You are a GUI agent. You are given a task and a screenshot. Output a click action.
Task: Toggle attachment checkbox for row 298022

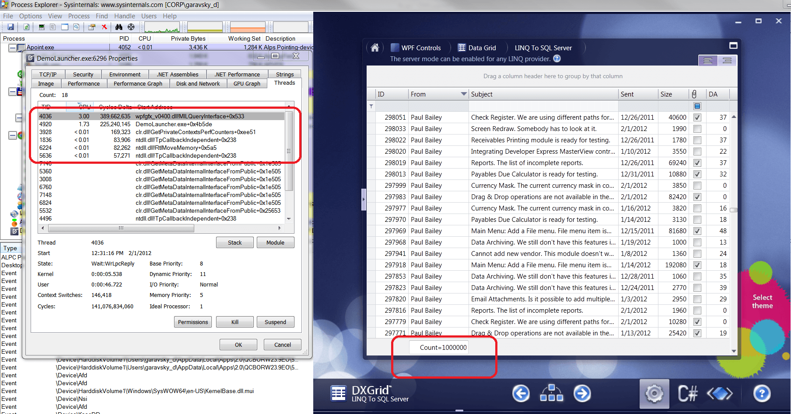(697, 140)
